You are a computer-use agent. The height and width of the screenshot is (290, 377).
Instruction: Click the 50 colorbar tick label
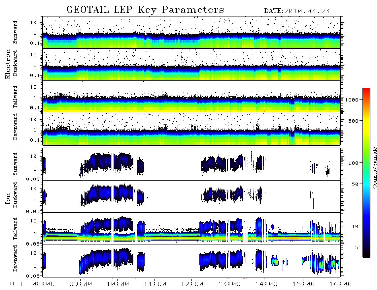[355, 184]
